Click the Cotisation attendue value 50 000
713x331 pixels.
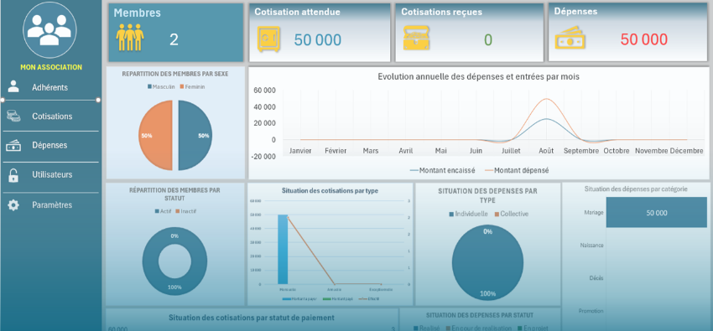pos(317,40)
